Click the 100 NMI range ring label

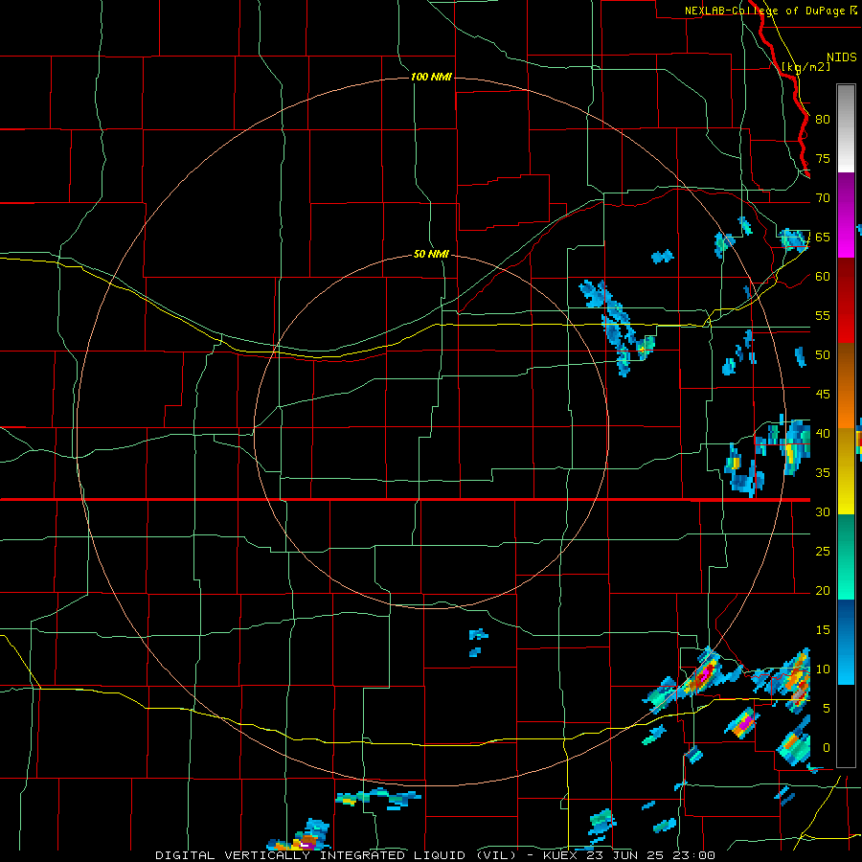(432, 77)
